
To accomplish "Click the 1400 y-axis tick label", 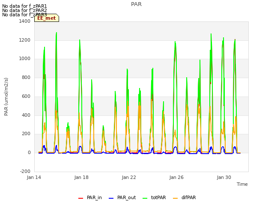I will (x=25, y=21).
